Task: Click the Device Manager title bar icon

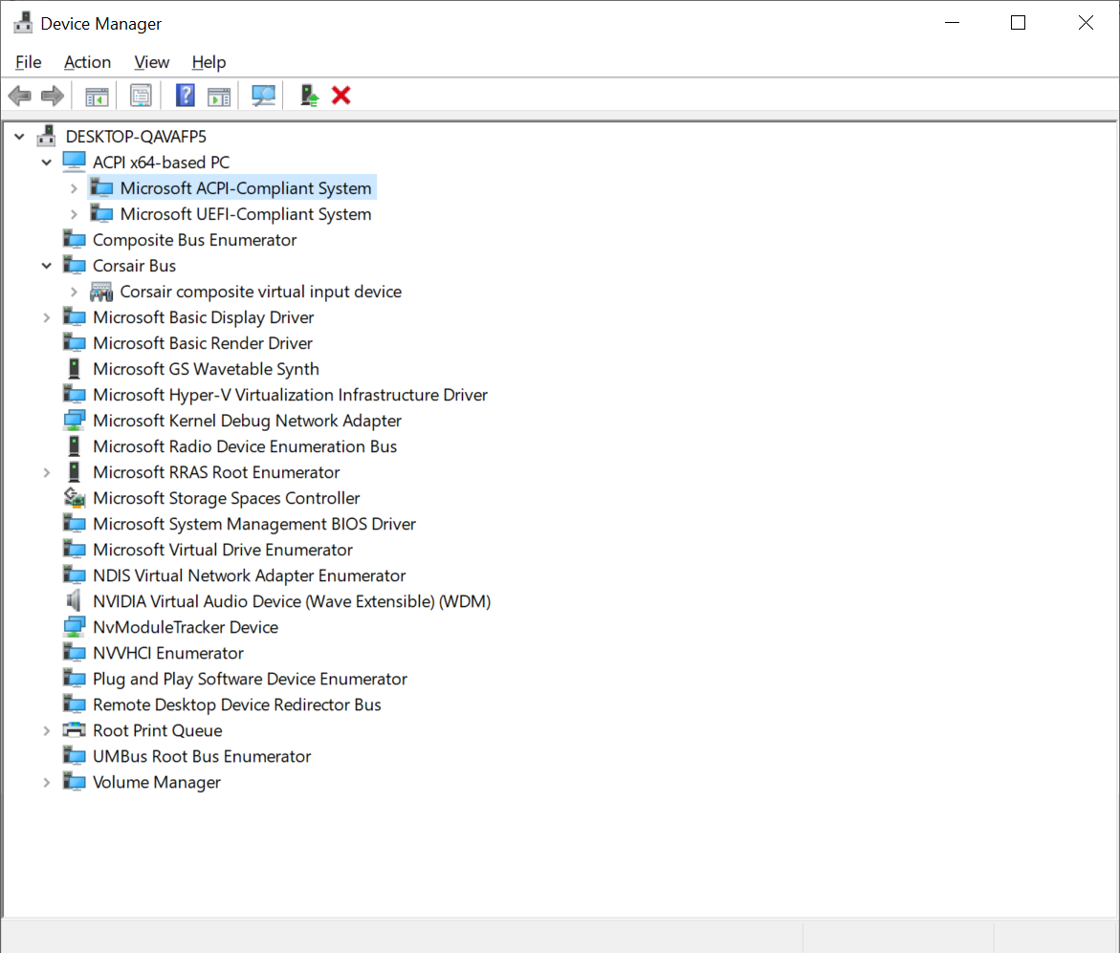Action: point(23,23)
